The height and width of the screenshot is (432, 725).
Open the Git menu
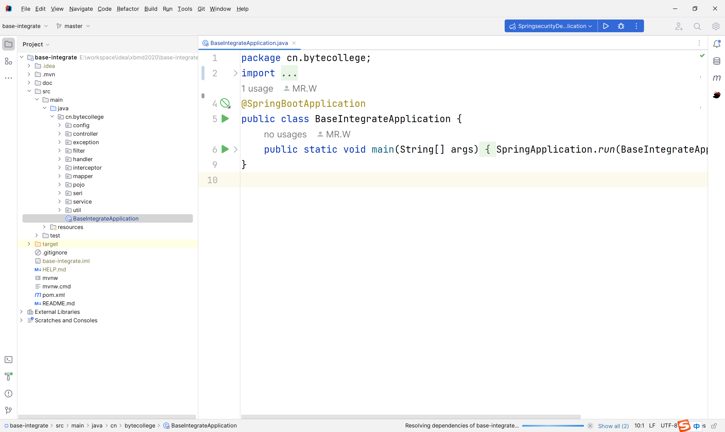[201, 9]
